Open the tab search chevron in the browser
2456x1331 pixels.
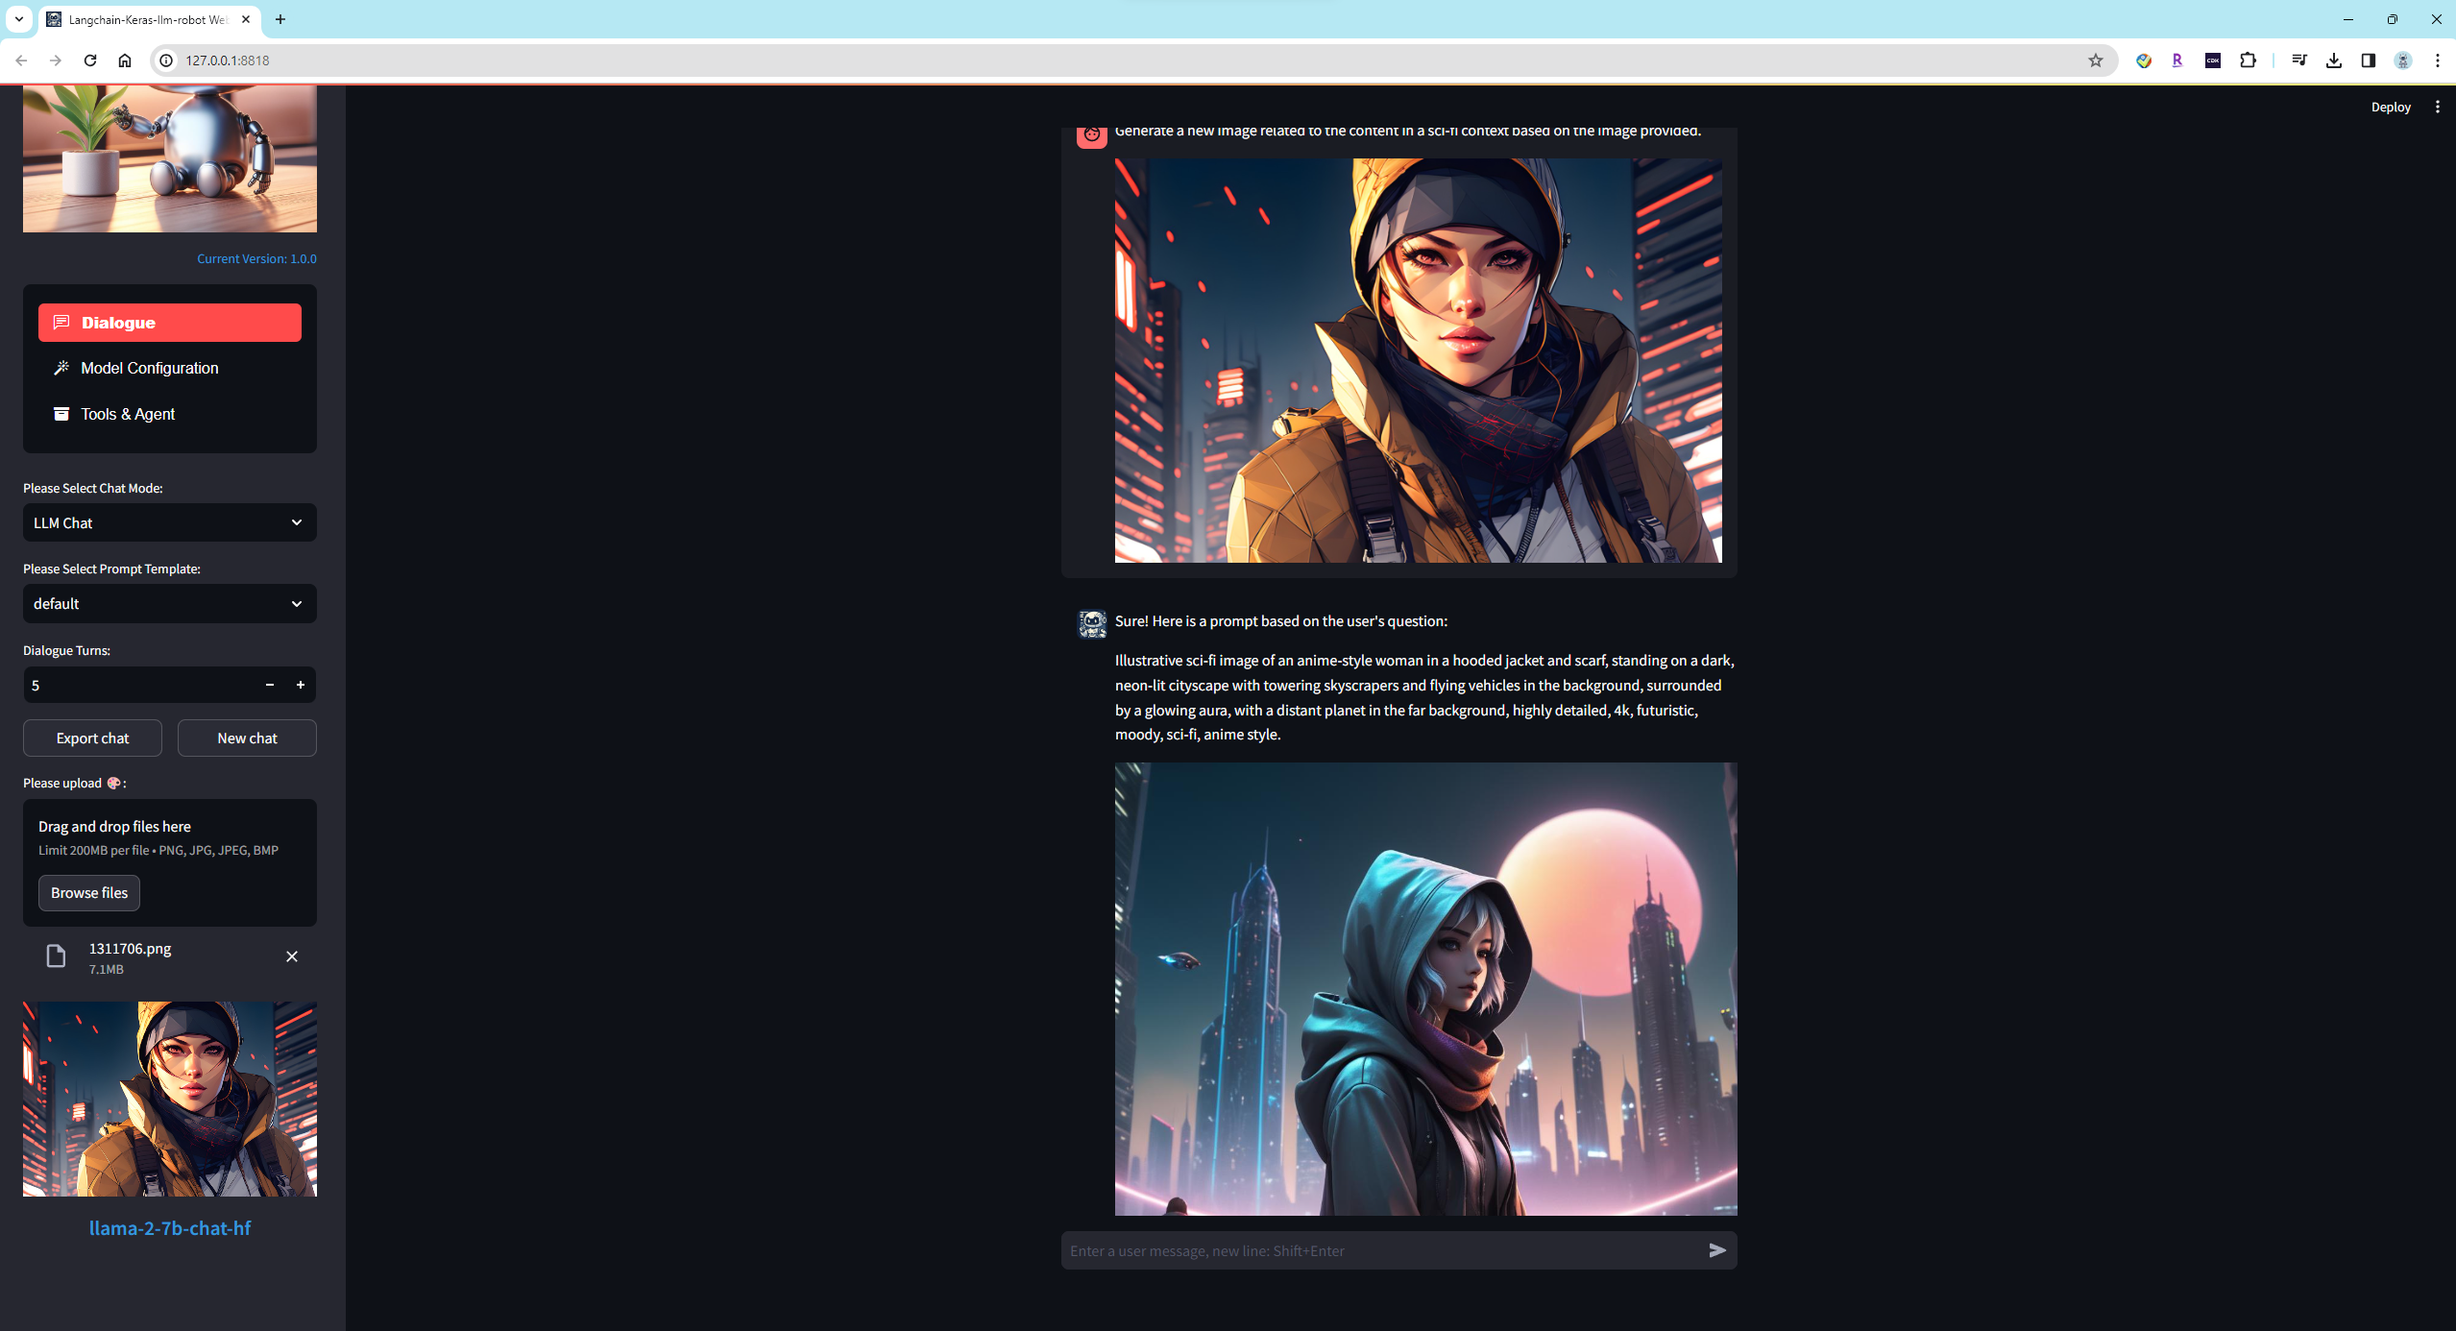[x=19, y=19]
